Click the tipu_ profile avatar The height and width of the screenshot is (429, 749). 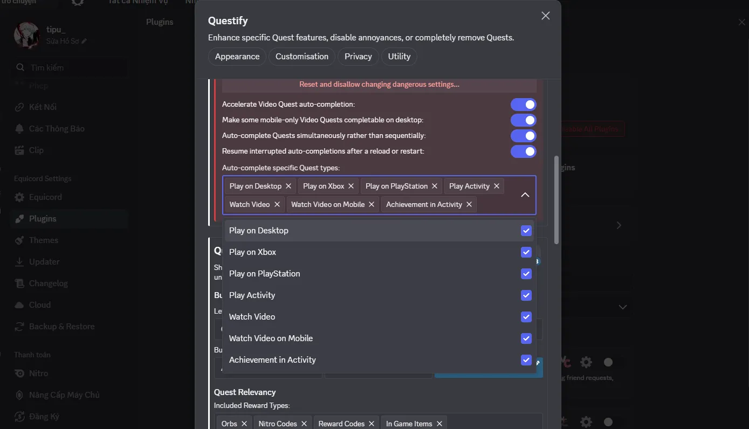26,35
